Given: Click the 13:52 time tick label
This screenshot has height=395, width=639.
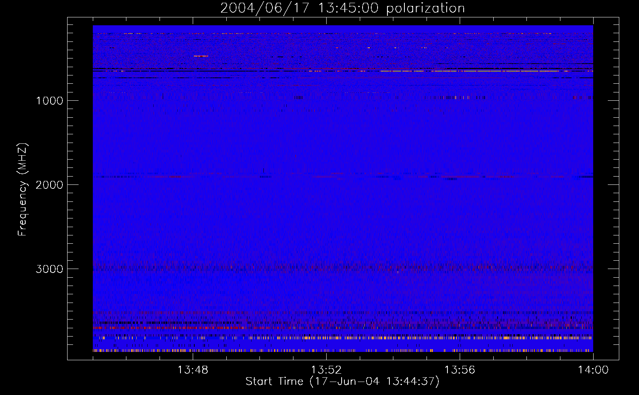Looking at the screenshot, I should click(x=327, y=370).
